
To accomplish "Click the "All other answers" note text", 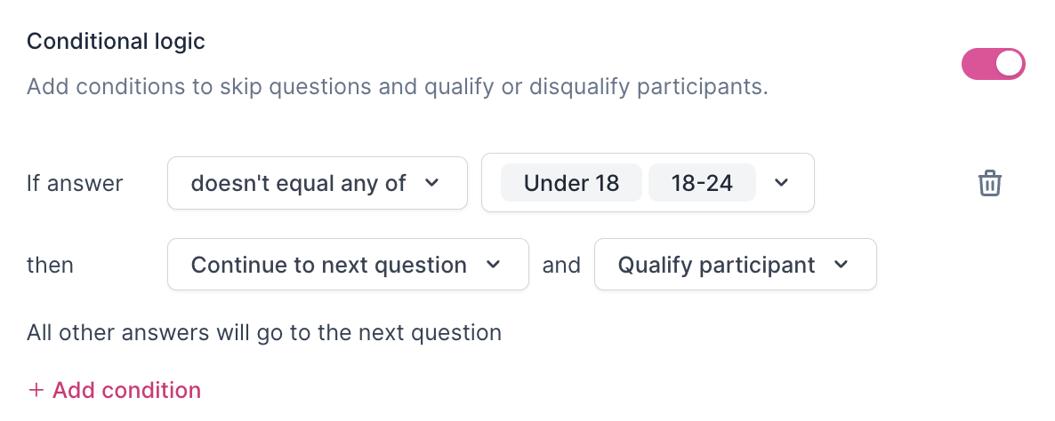I will click(x=264, y=333).
